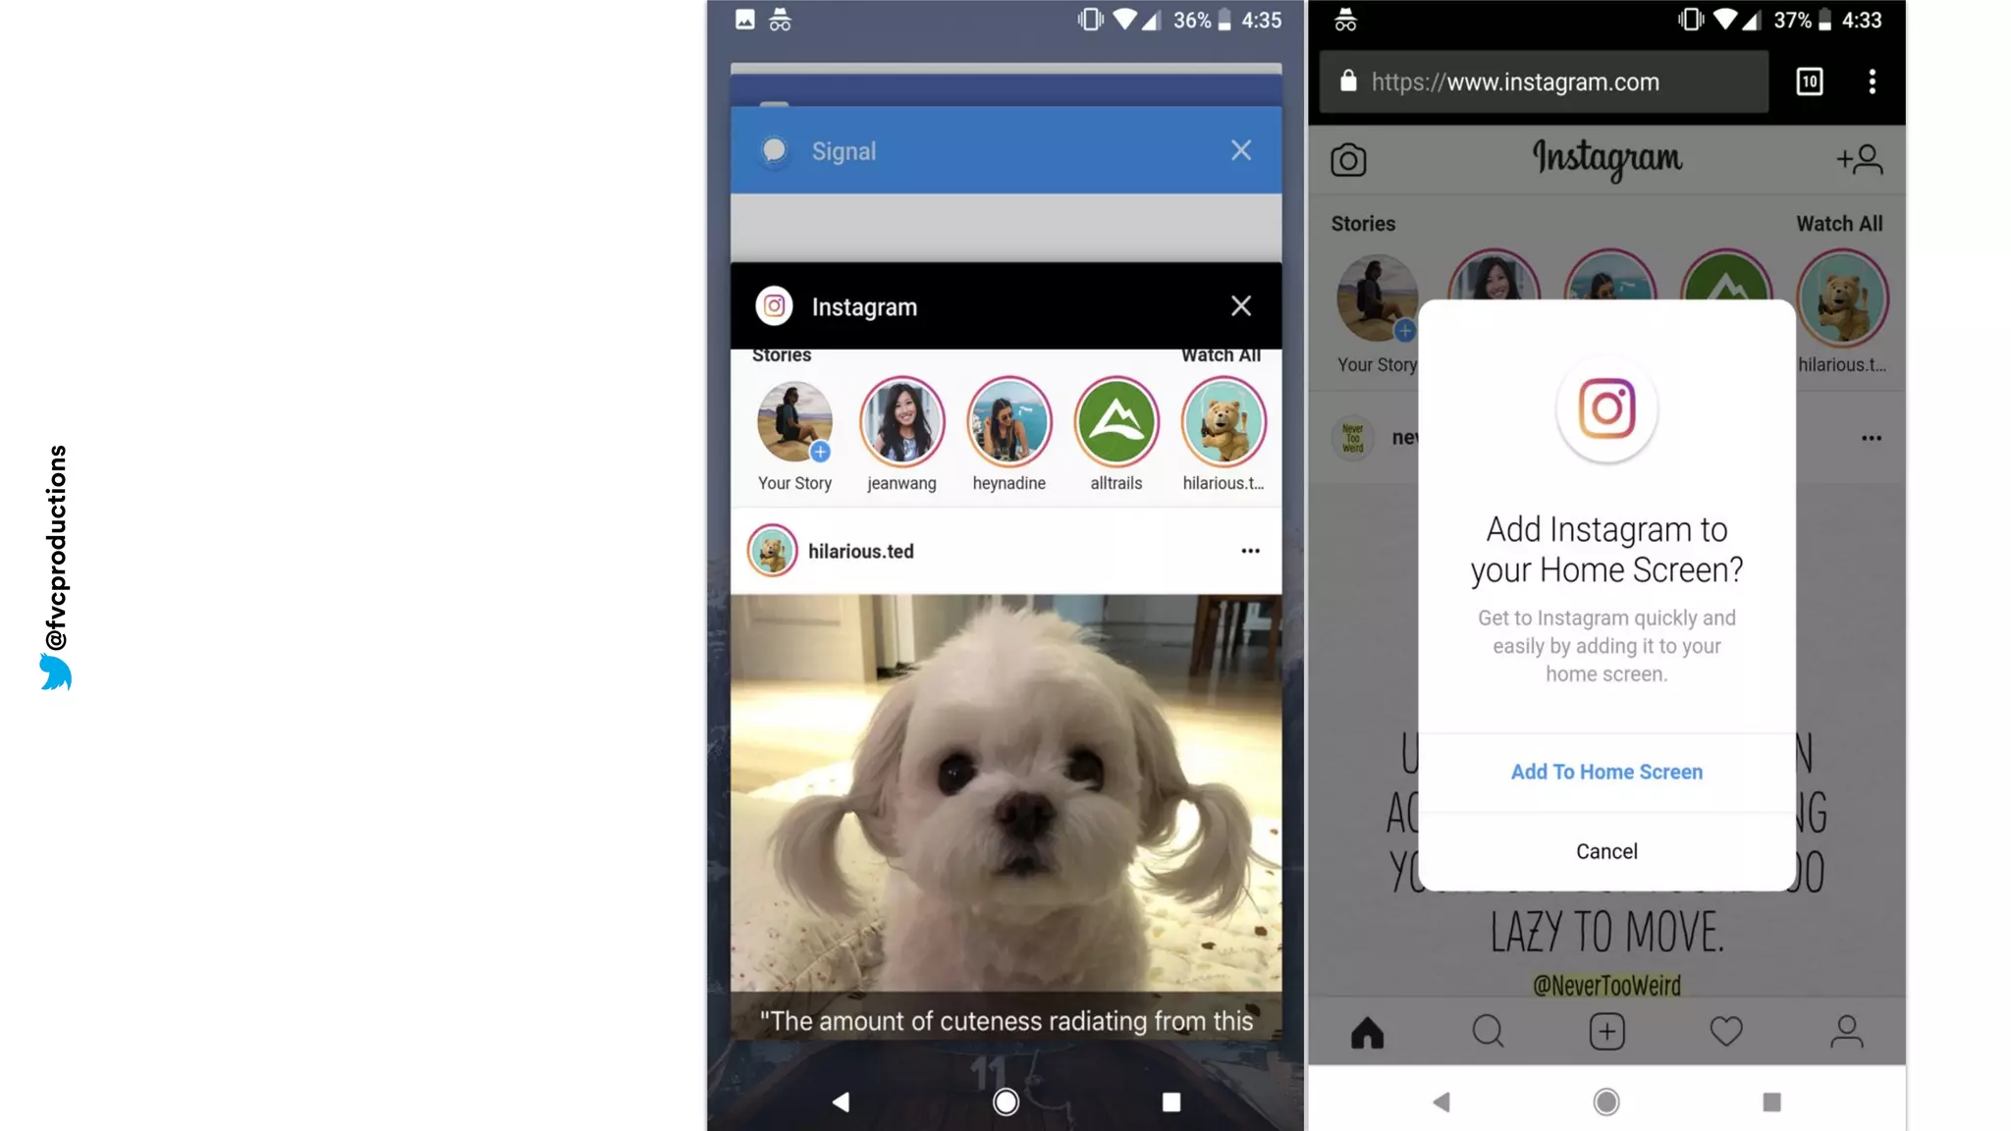This screenshot has height=1131, width=2011.
Task: Tap the new post plus icon
Action: click(1606, 1032)
